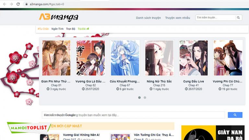
Task: Reload the page with the refresh icon
Action: [x=18, y=4]
